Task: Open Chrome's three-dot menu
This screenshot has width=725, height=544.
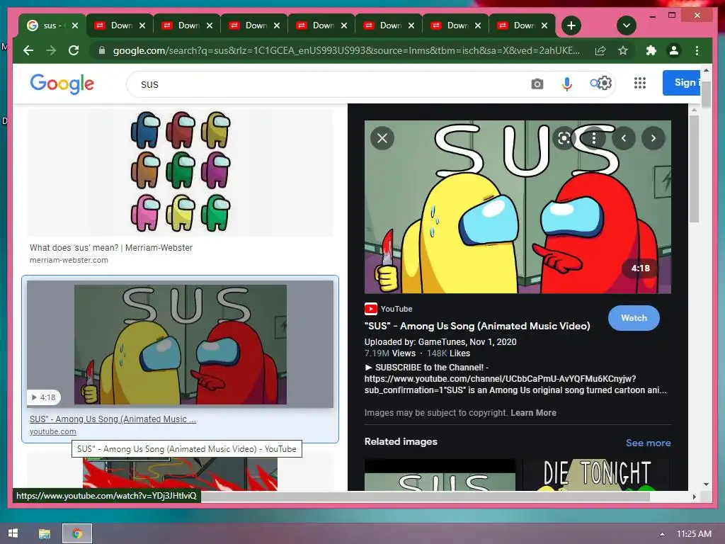Action: tap(697, 50)
